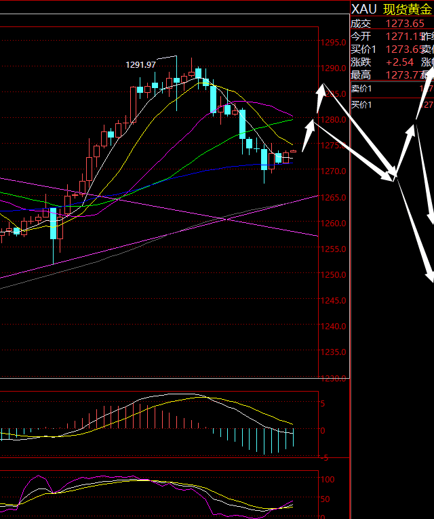Click the 1235.0 price axis label
Image resolution: width=434 pixels, height=519 pixels.
click(333, 352)
